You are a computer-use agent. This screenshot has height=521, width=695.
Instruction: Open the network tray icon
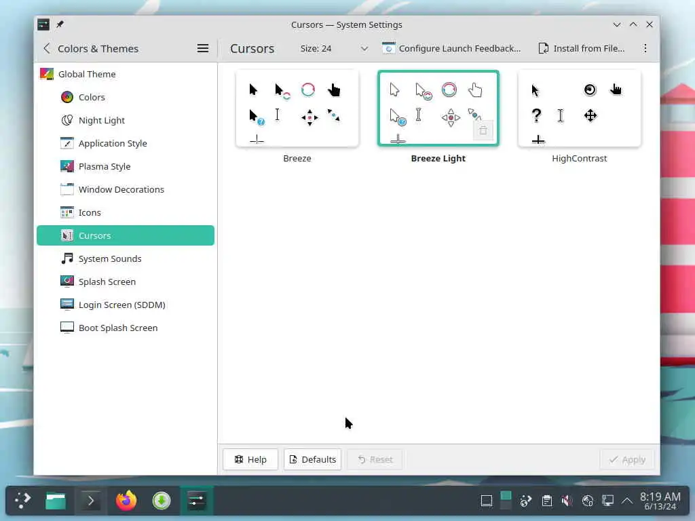coord(587,501)
